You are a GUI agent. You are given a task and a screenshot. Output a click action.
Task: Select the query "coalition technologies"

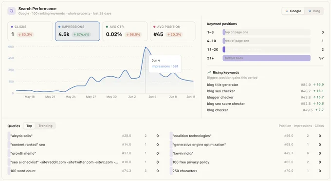(x=246, y=136)
